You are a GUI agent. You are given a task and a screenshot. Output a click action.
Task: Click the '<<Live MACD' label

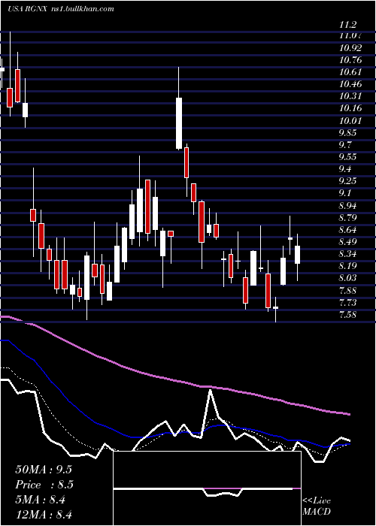coord(317,506)
